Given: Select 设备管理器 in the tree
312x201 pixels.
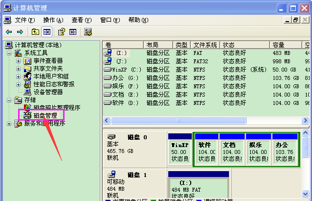Looking at the screenshot, I should point(47,92).
